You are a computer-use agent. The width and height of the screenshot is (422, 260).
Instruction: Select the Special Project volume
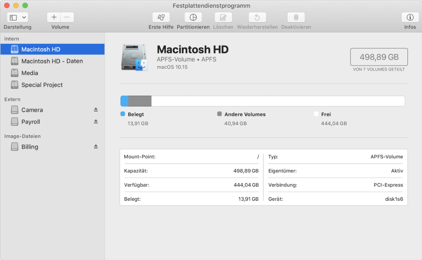click(53, 85)
